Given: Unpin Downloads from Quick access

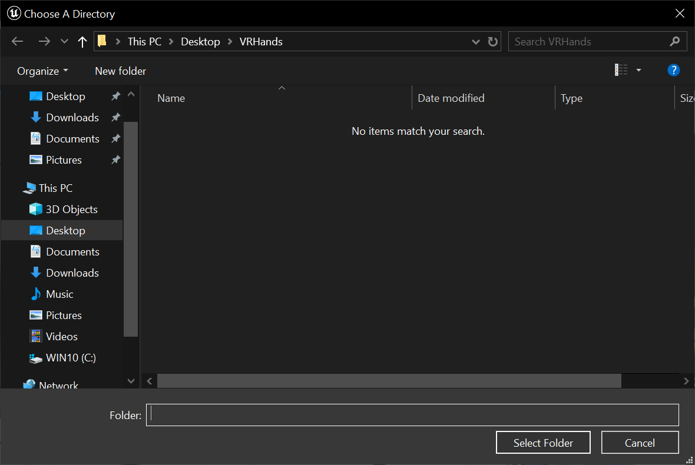Looking at the screenshot, I should (115, 117).
